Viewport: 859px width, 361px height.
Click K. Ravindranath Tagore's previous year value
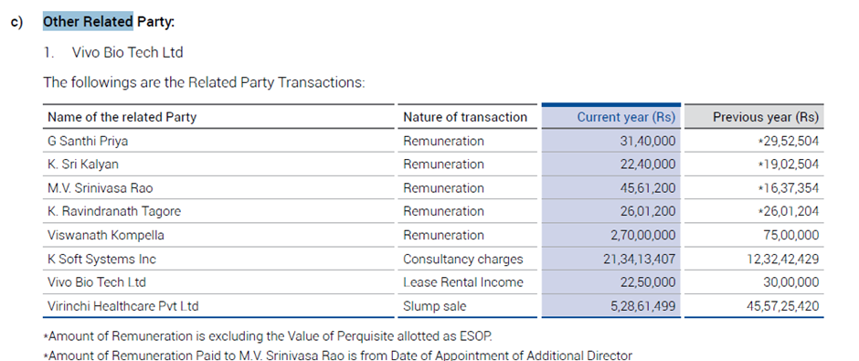coord(789,211)
